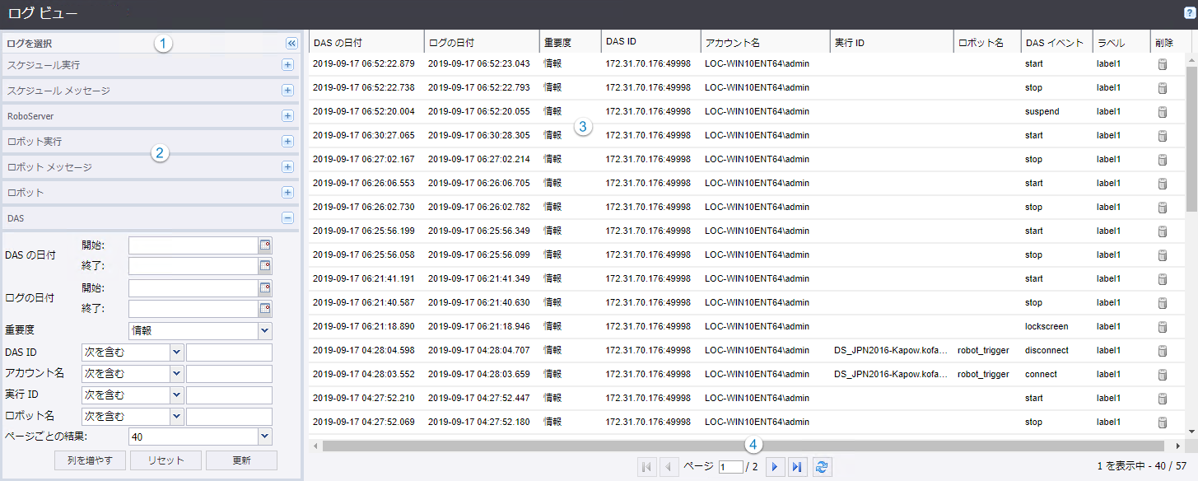1198x481 pixels.
Task: Open calendar picker for ログの日付 終了
Action: coord(265,309)
